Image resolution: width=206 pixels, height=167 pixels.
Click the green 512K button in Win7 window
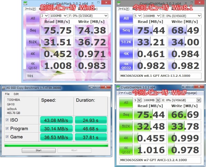coord(126,126)
